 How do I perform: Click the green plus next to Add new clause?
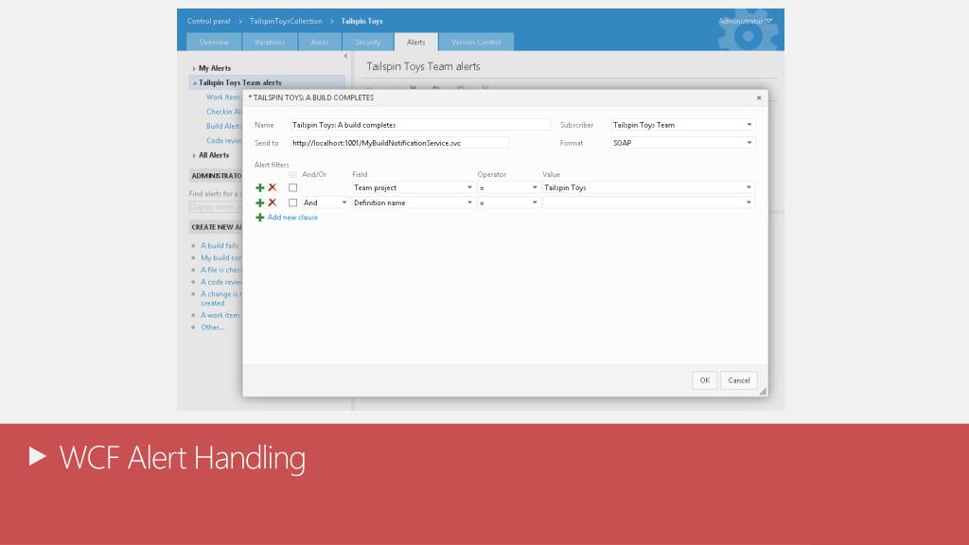pyautogui.click(x=260, y=218)
